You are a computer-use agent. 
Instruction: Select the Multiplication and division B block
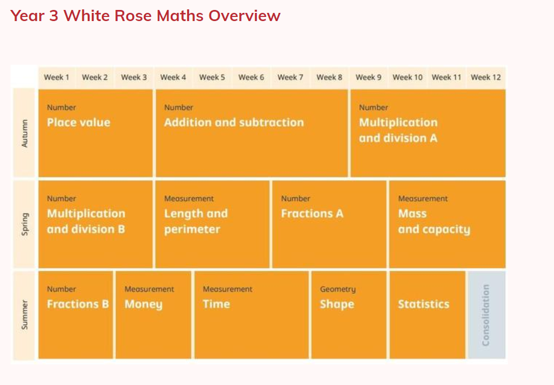(x=95, y=224)
